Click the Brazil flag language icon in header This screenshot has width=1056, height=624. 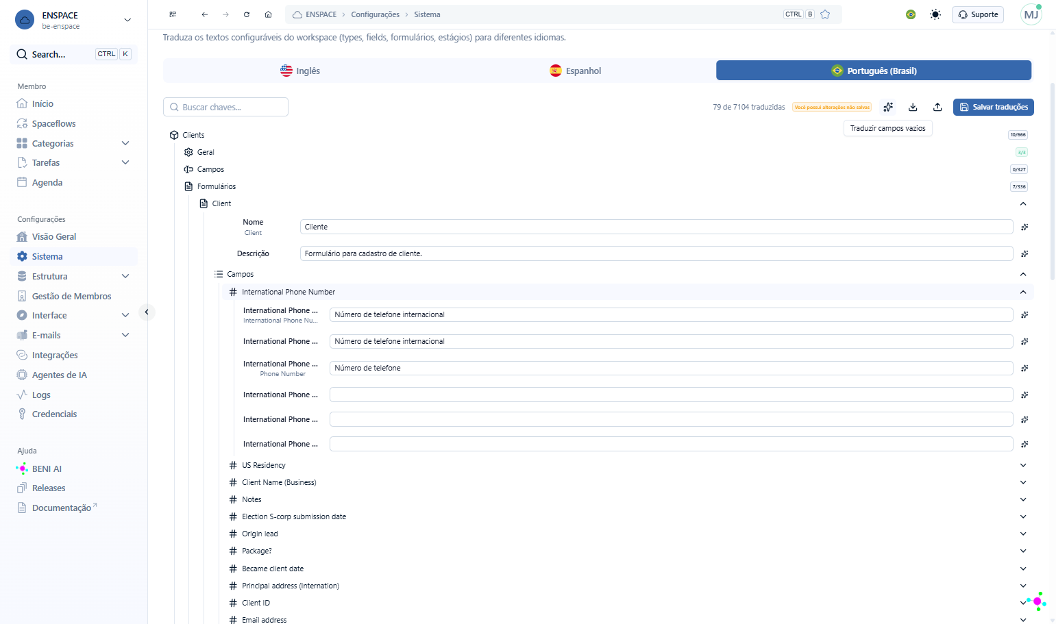[911, 14]
